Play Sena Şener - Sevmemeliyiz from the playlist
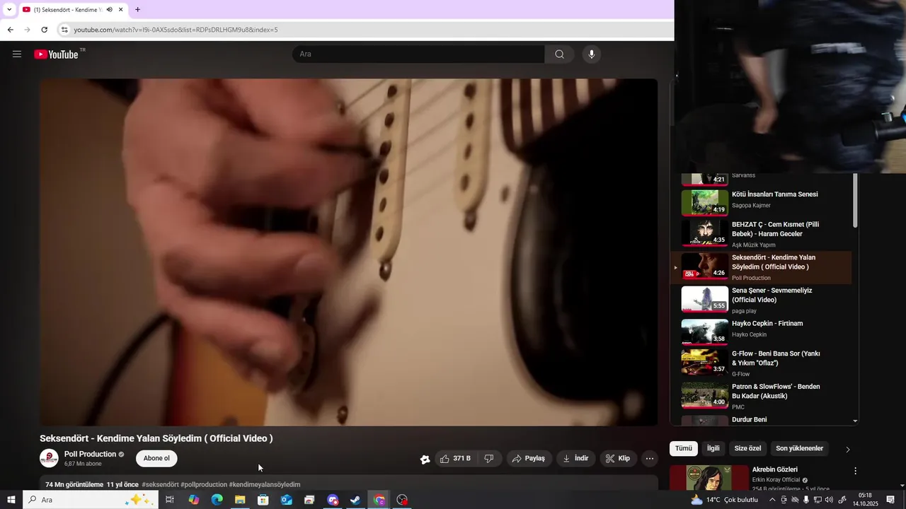The width and height of the screenshot is (906, 509). pyautogui.click(x=761, y=300)
